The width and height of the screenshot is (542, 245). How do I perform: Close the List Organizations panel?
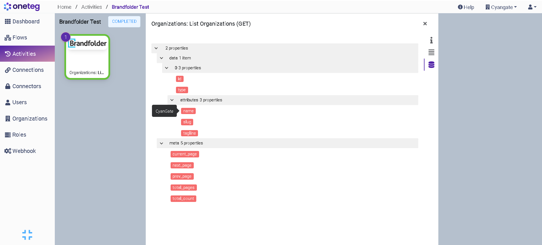(x=425, y=24)
